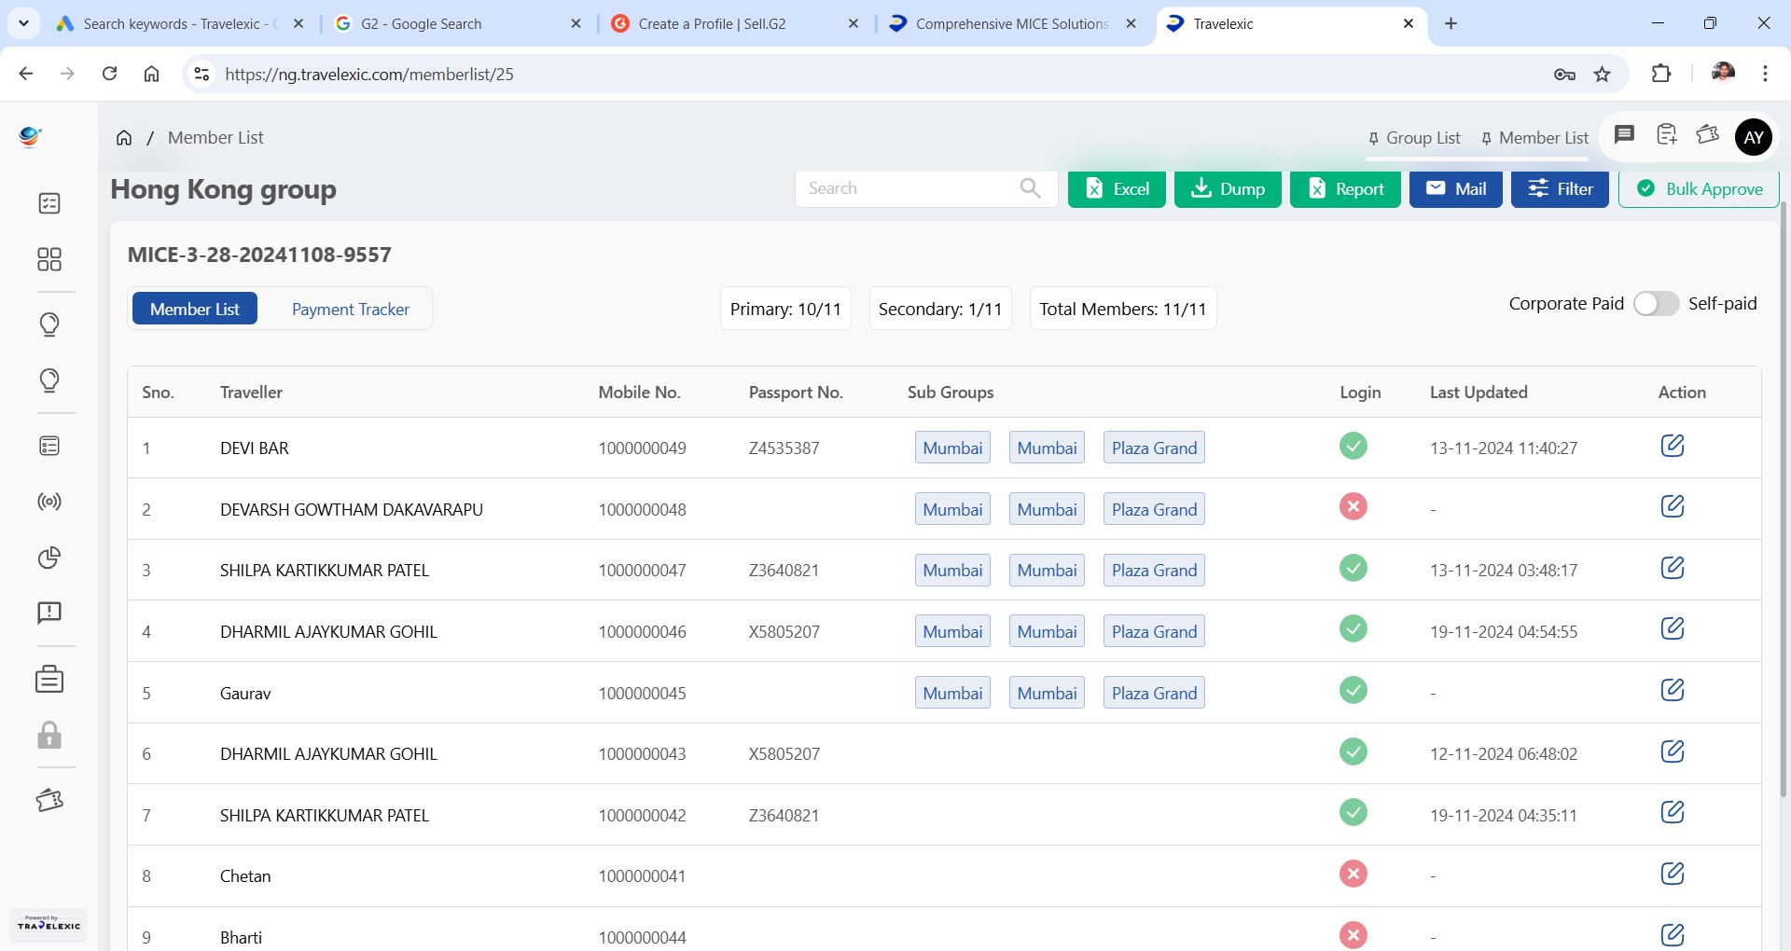The image size is (1791, 951).
Task: Click the member Search input field
Action: [x=909, y=188]
